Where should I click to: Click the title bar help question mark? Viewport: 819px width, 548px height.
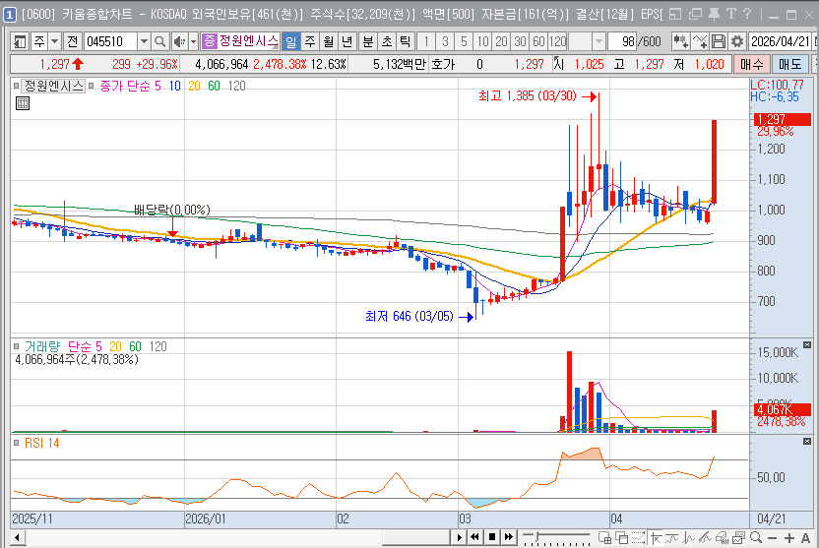tap(747, 14)
